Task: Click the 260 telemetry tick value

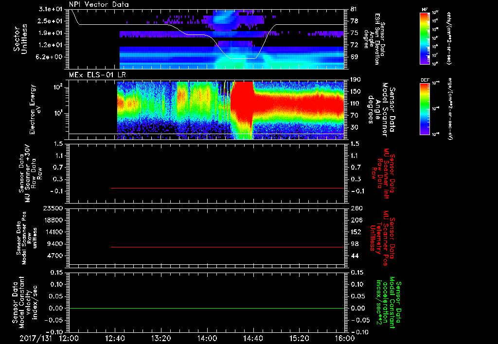Action: (x=356, y=208)
